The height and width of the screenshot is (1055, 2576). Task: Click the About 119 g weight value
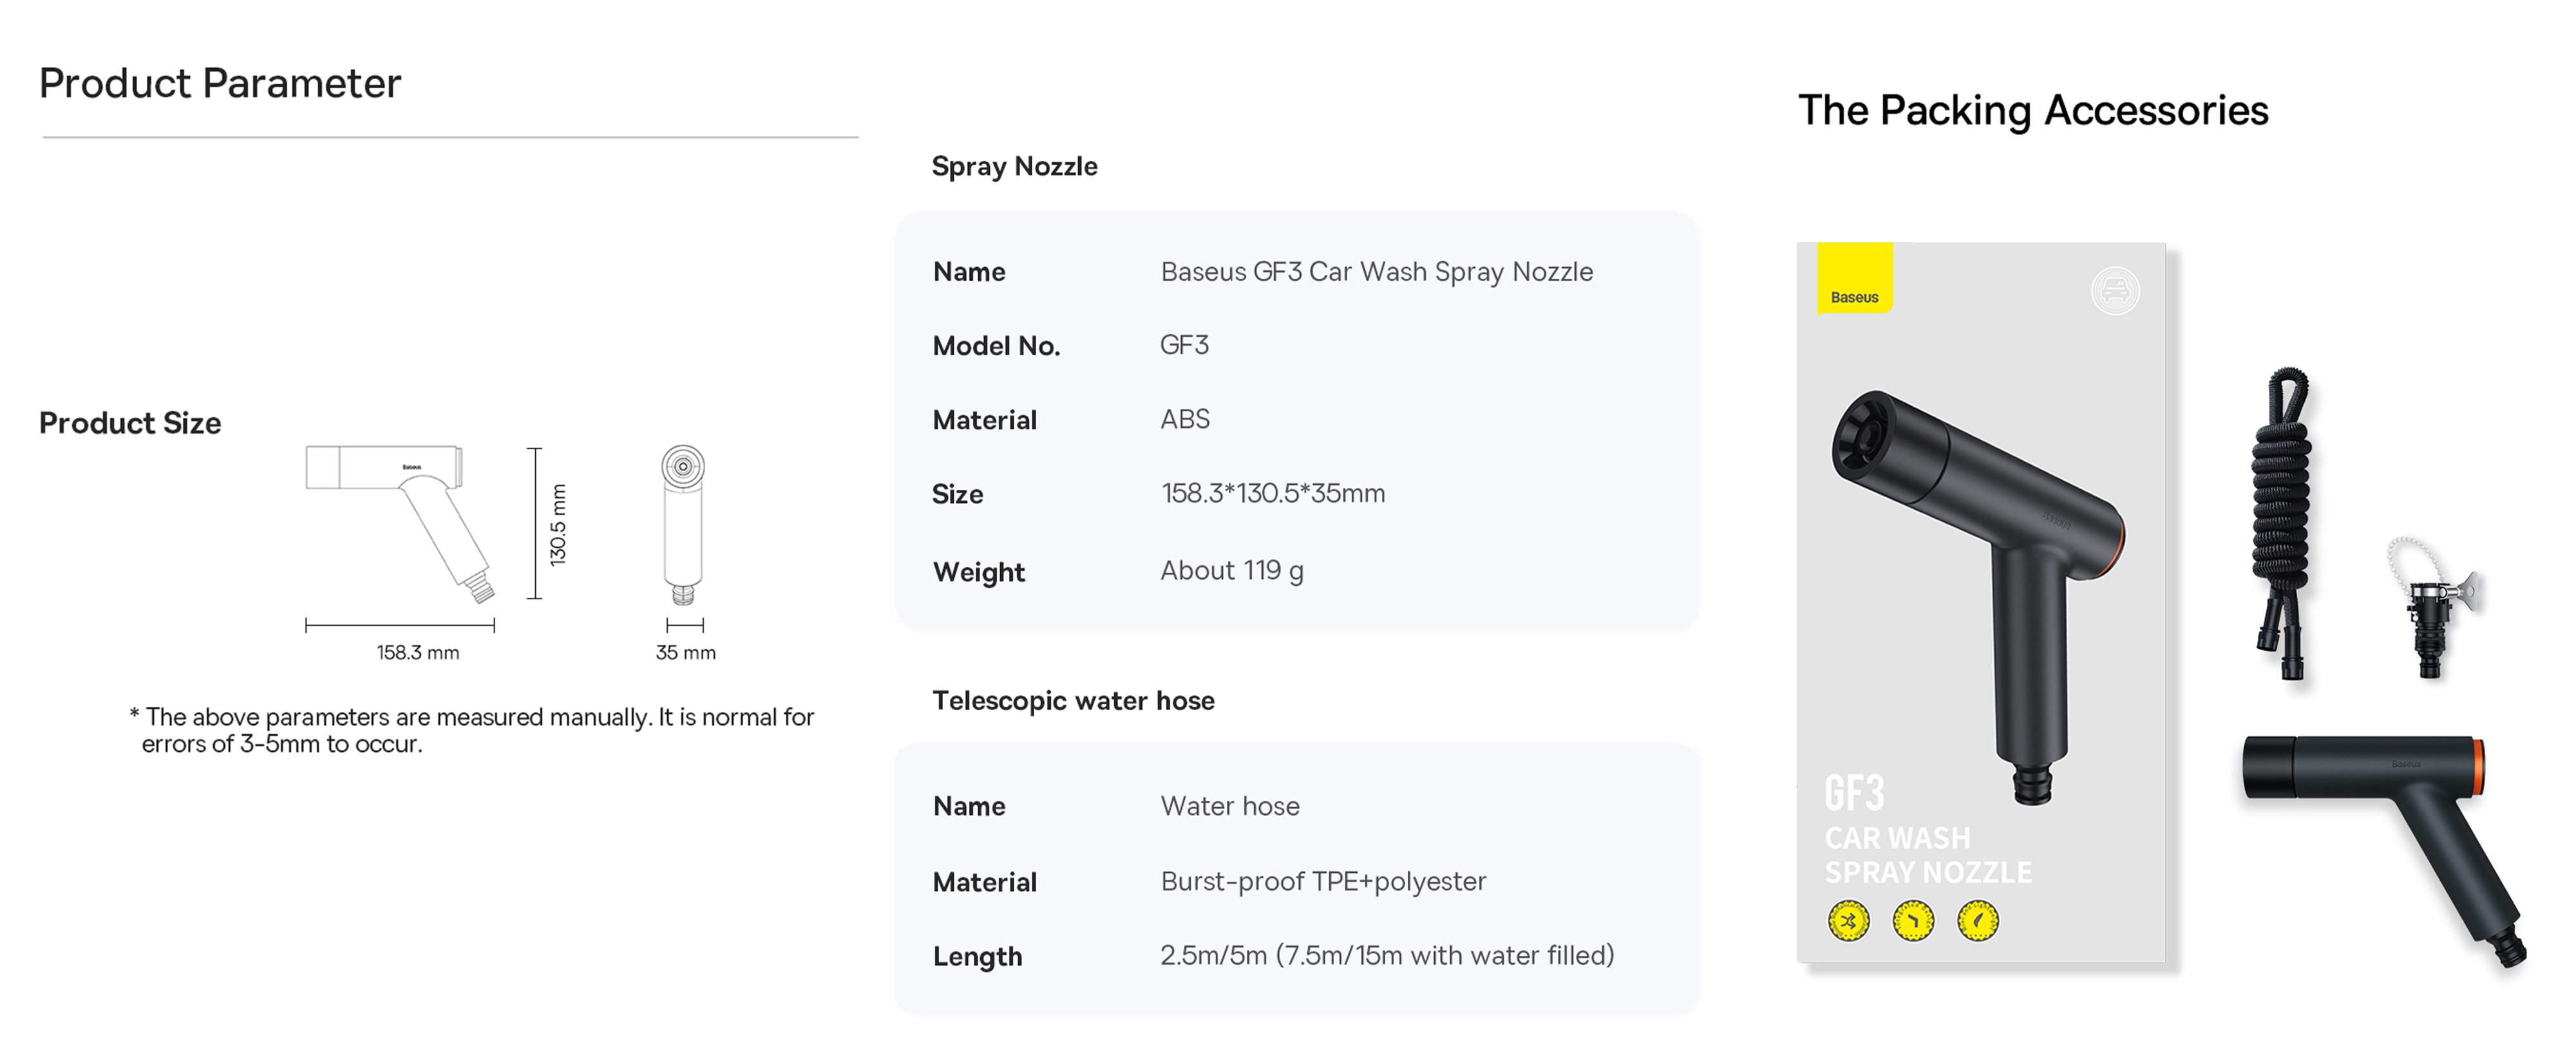(1231, 570)
